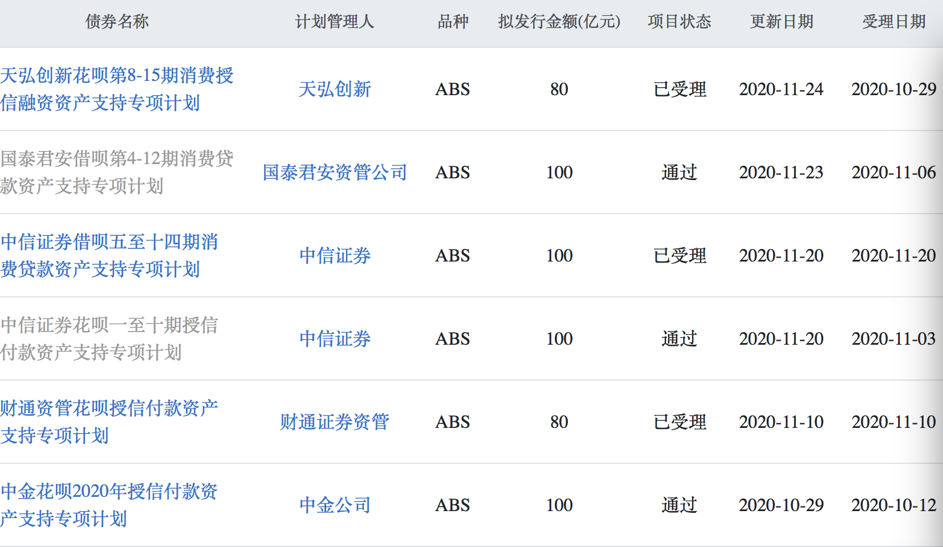Click the 已受理 status in 天弘创新 row
The height and width of the screenshot is (547, 943).
680,89
